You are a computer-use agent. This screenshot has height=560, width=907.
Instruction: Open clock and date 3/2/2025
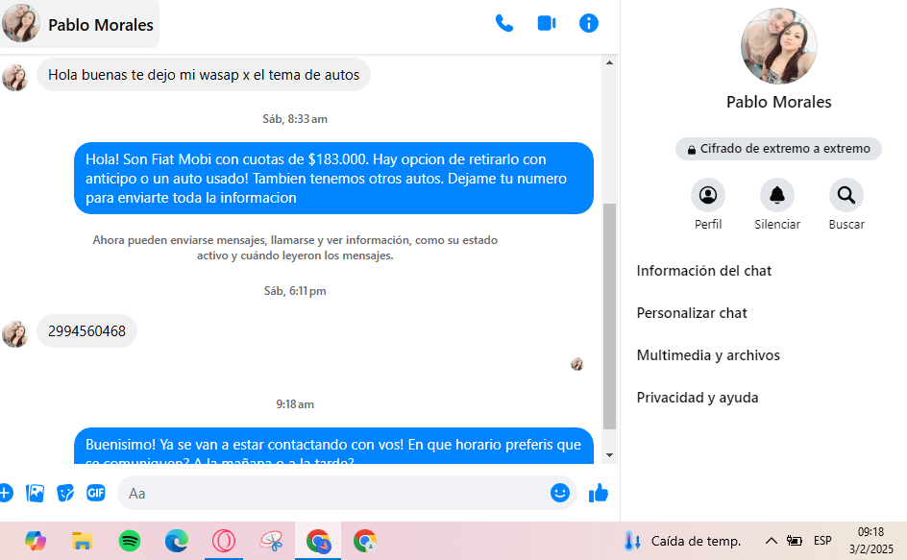(870, 541)
